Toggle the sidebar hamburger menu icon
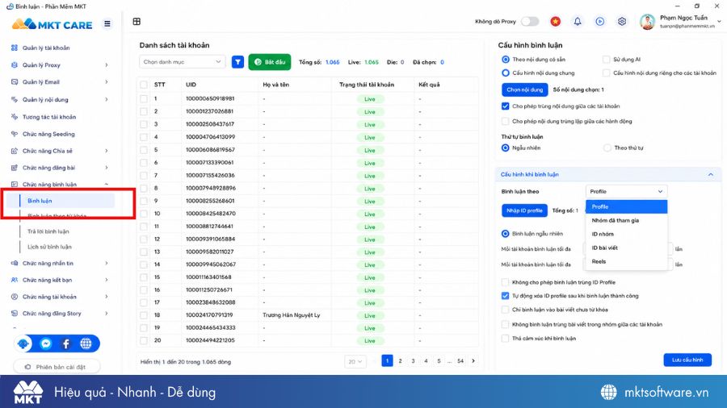 pos(107,23)
